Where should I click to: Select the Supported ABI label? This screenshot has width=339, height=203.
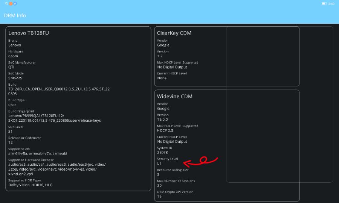(19, 149)
